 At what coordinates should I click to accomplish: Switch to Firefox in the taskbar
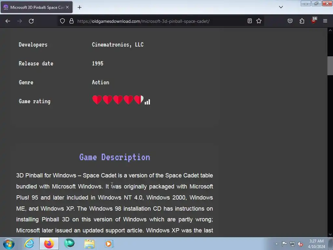coord(49,243)
